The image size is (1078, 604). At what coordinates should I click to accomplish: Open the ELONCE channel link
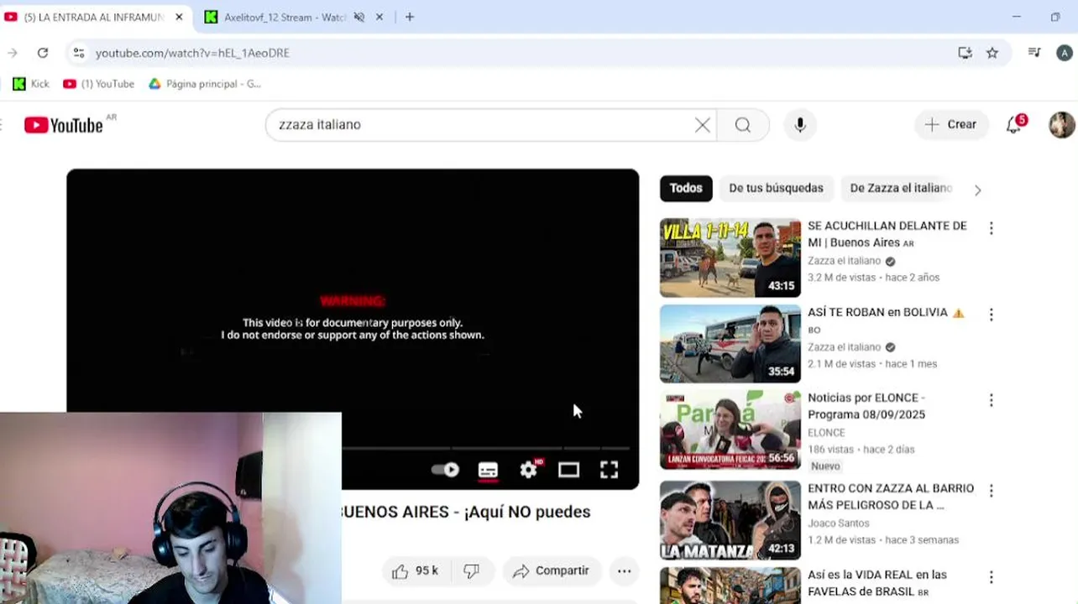(x=826, y=433)
